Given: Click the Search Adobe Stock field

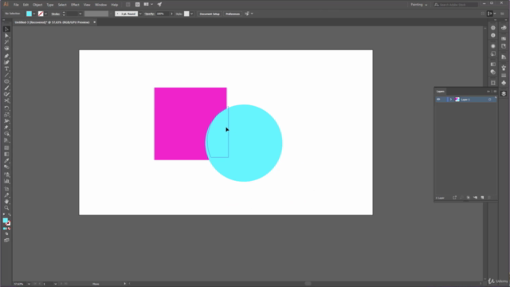Looking at the screenshot, I should coord(456,5).
